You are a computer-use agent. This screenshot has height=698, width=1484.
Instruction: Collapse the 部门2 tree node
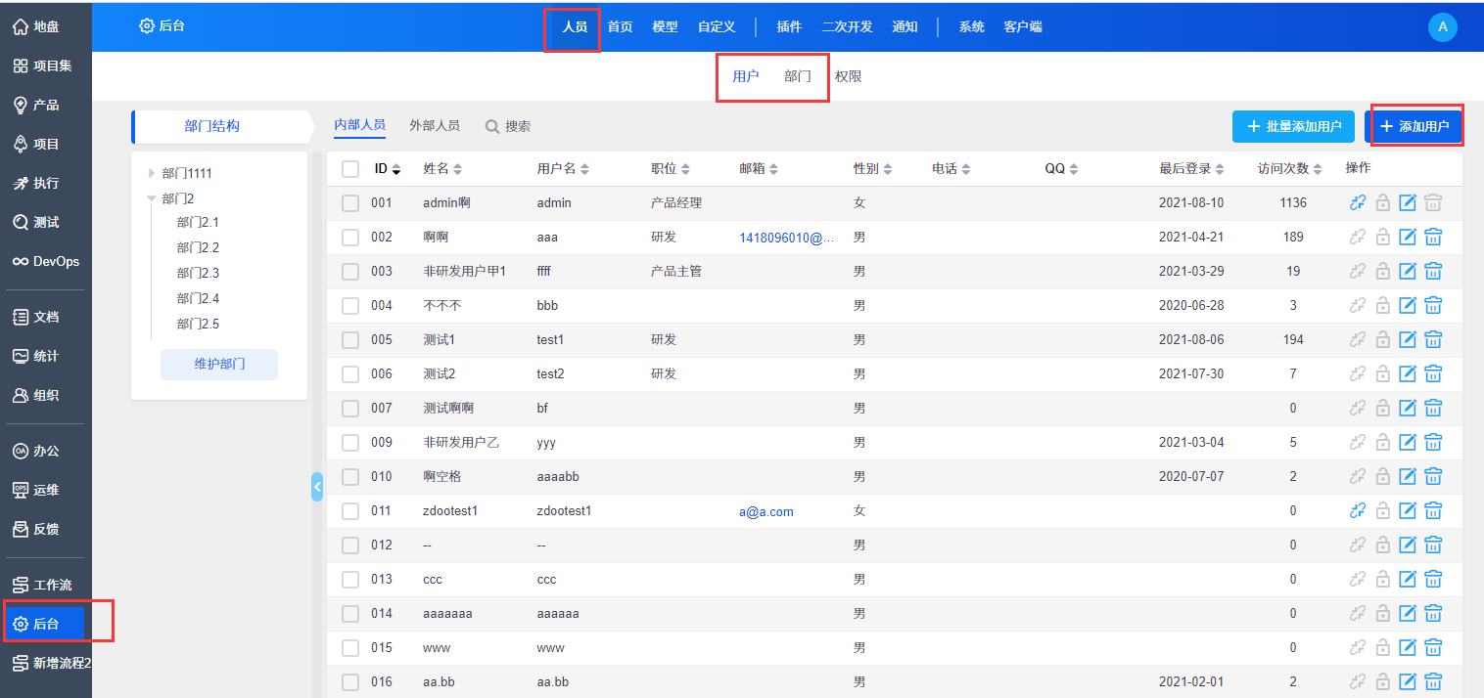[152, 198]
